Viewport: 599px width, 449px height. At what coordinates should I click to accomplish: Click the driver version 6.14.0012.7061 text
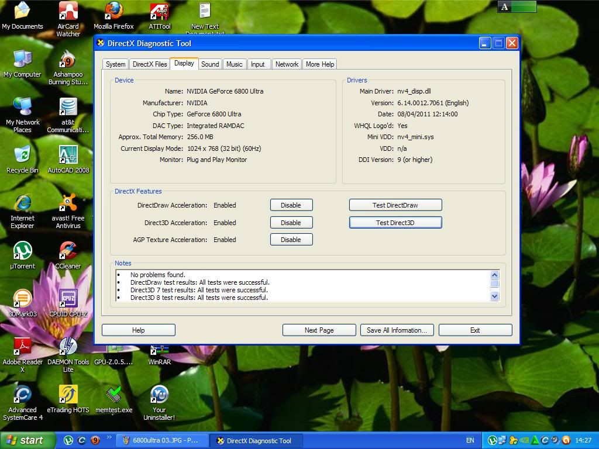click(x=433, y=103)
